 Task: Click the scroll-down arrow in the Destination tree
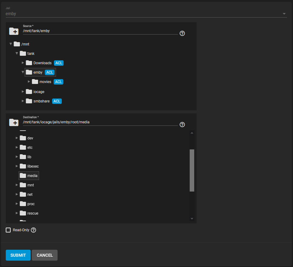pos(192,219)
